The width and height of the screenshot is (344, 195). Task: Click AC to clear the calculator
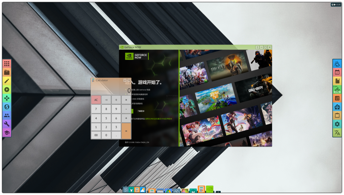click(96, 100)
